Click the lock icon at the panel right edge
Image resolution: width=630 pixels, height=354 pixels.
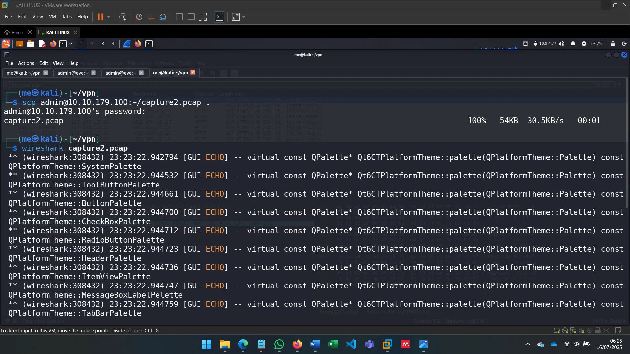(x=613, y=44)
